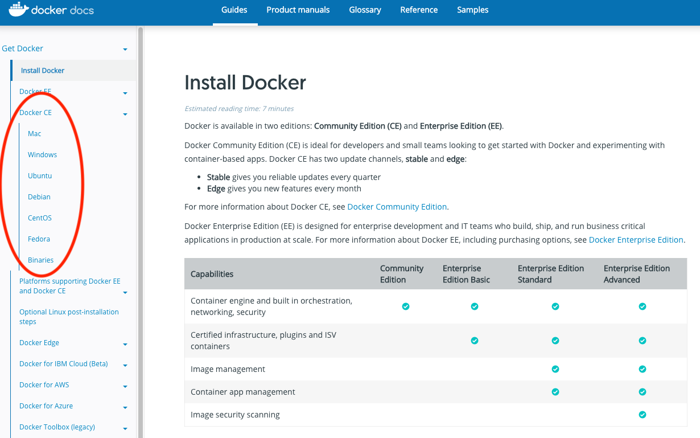Click the Enterprise Edition Standard header
The image size is (700, 438).
click(x=551, y=274)
